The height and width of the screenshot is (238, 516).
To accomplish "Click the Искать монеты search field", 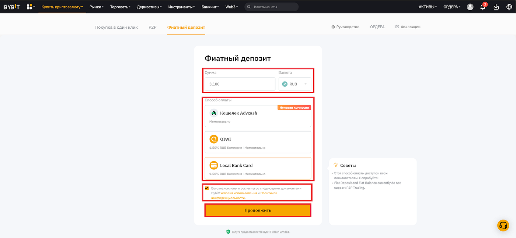I will pyautogui.click(x=272, y=7).
